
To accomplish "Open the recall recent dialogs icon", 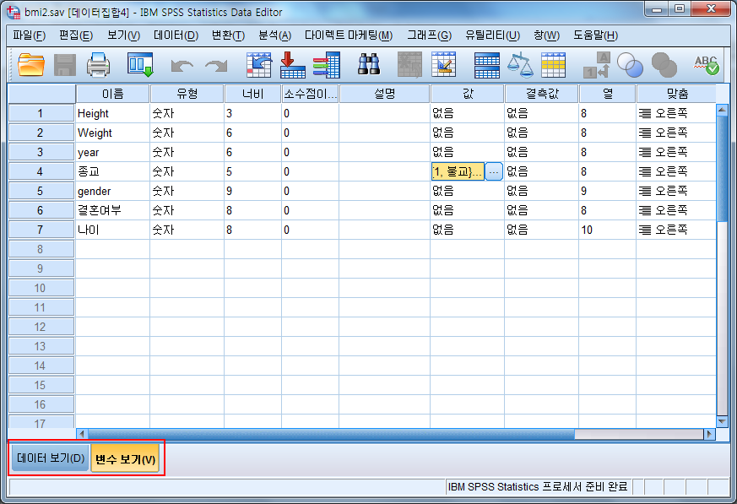I will 139,64.
